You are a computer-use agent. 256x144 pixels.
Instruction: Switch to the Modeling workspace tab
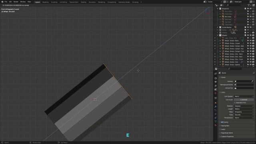45,2
